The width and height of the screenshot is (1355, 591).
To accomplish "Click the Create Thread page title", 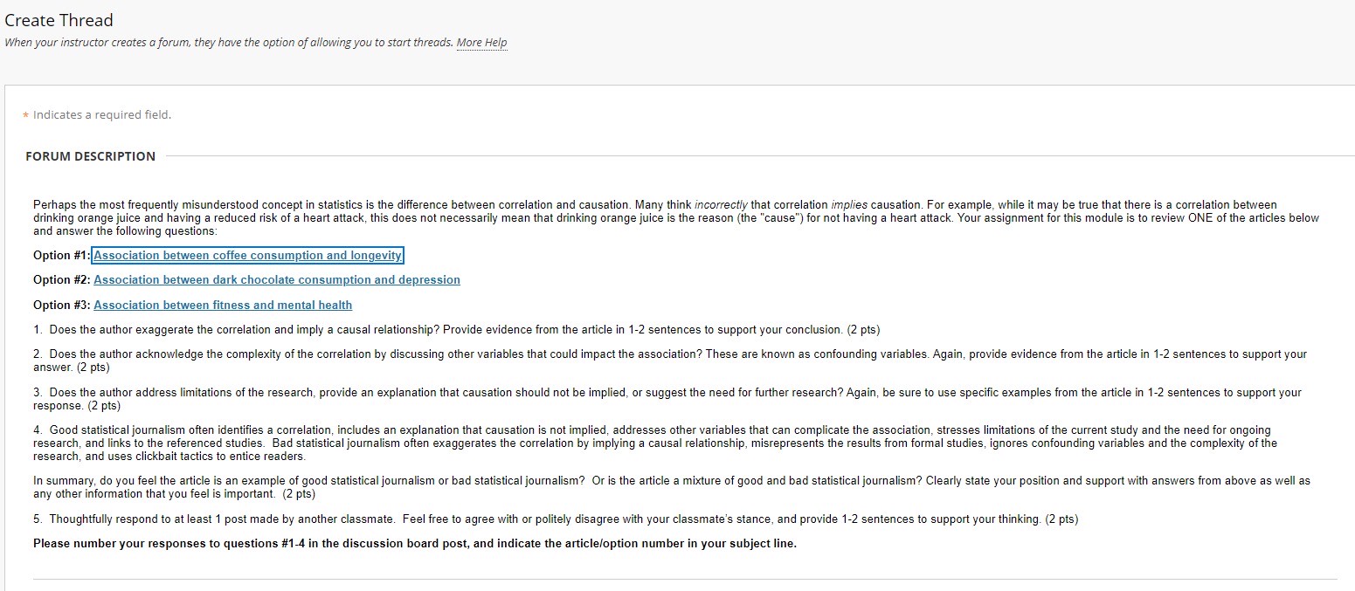I will (x=59, y=19).
